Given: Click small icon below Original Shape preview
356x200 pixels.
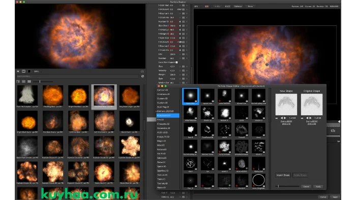Looking at the screenshot, I should click(302, 118).
